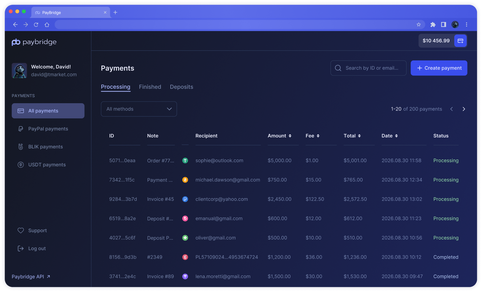
Task: Switch to the Deposits tab
Action: 182,87
